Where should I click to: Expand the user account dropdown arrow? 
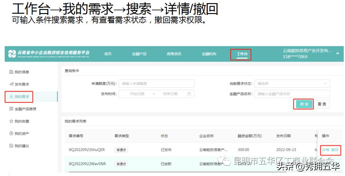click(338, 54)
